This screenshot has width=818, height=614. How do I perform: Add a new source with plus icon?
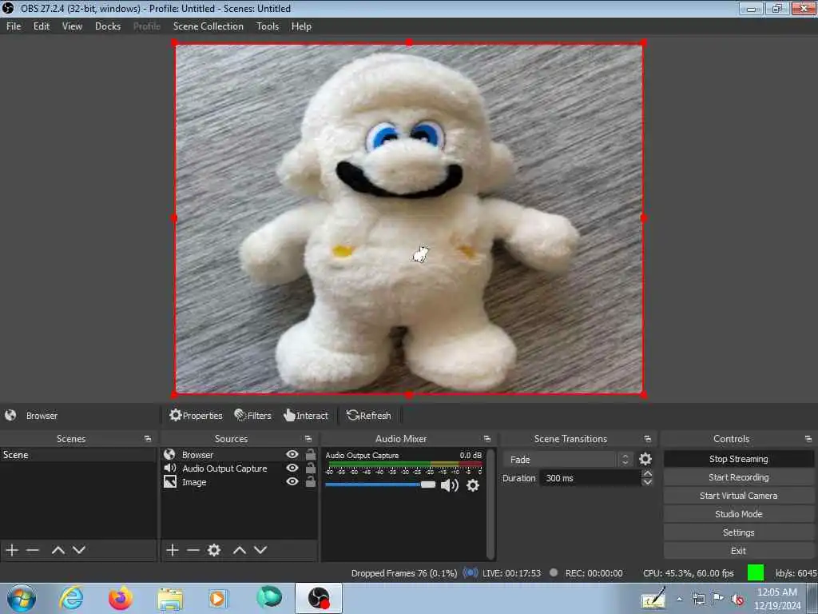pos(173,550)
